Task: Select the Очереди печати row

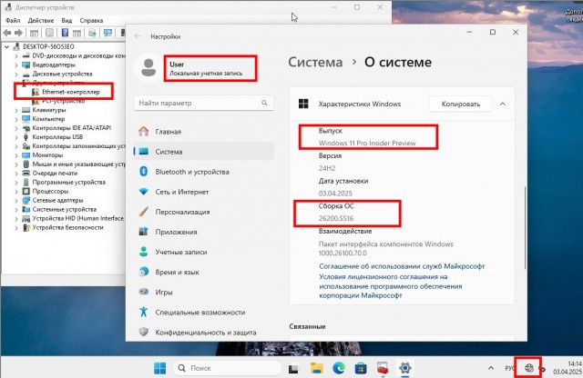Action: [49, 174]
